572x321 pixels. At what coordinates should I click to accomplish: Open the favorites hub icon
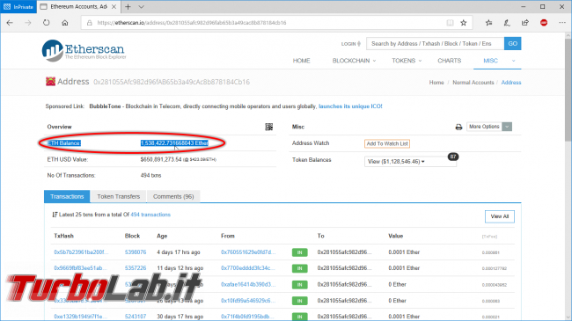(488, 23)
